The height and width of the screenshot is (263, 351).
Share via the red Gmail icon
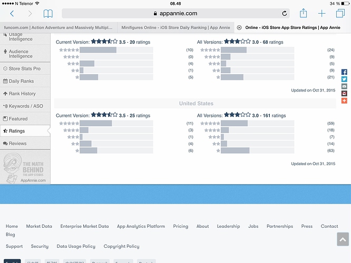tap(344, 94)
